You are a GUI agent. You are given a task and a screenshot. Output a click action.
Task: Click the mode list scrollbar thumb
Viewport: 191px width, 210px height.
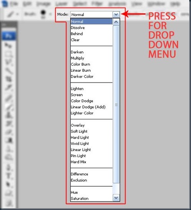point(116,105)
